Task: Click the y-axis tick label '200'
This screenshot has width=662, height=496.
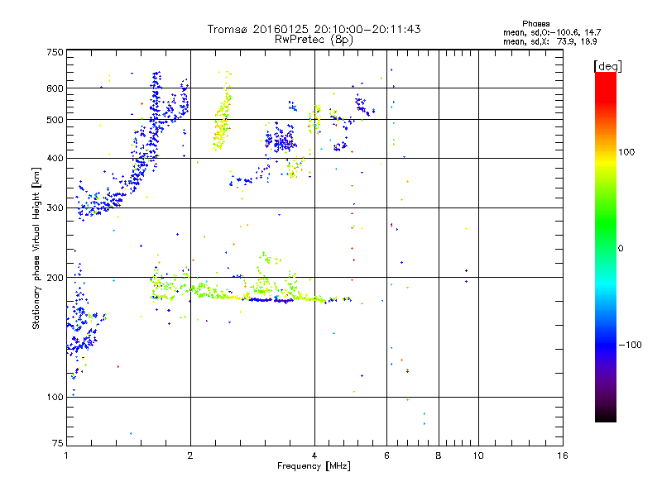Action: point(55,278)
